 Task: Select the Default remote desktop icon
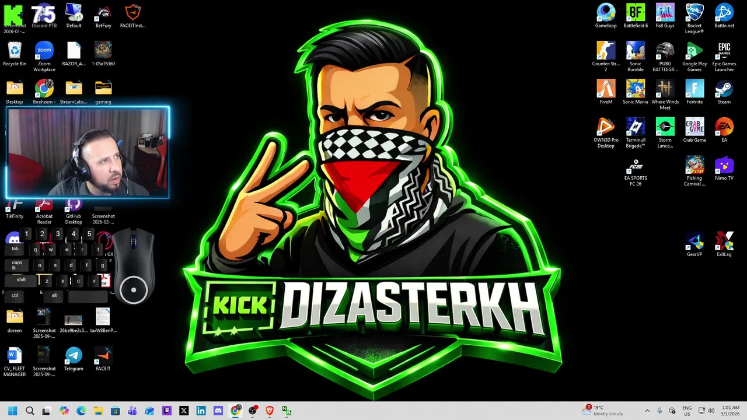(x=74, y=16)
